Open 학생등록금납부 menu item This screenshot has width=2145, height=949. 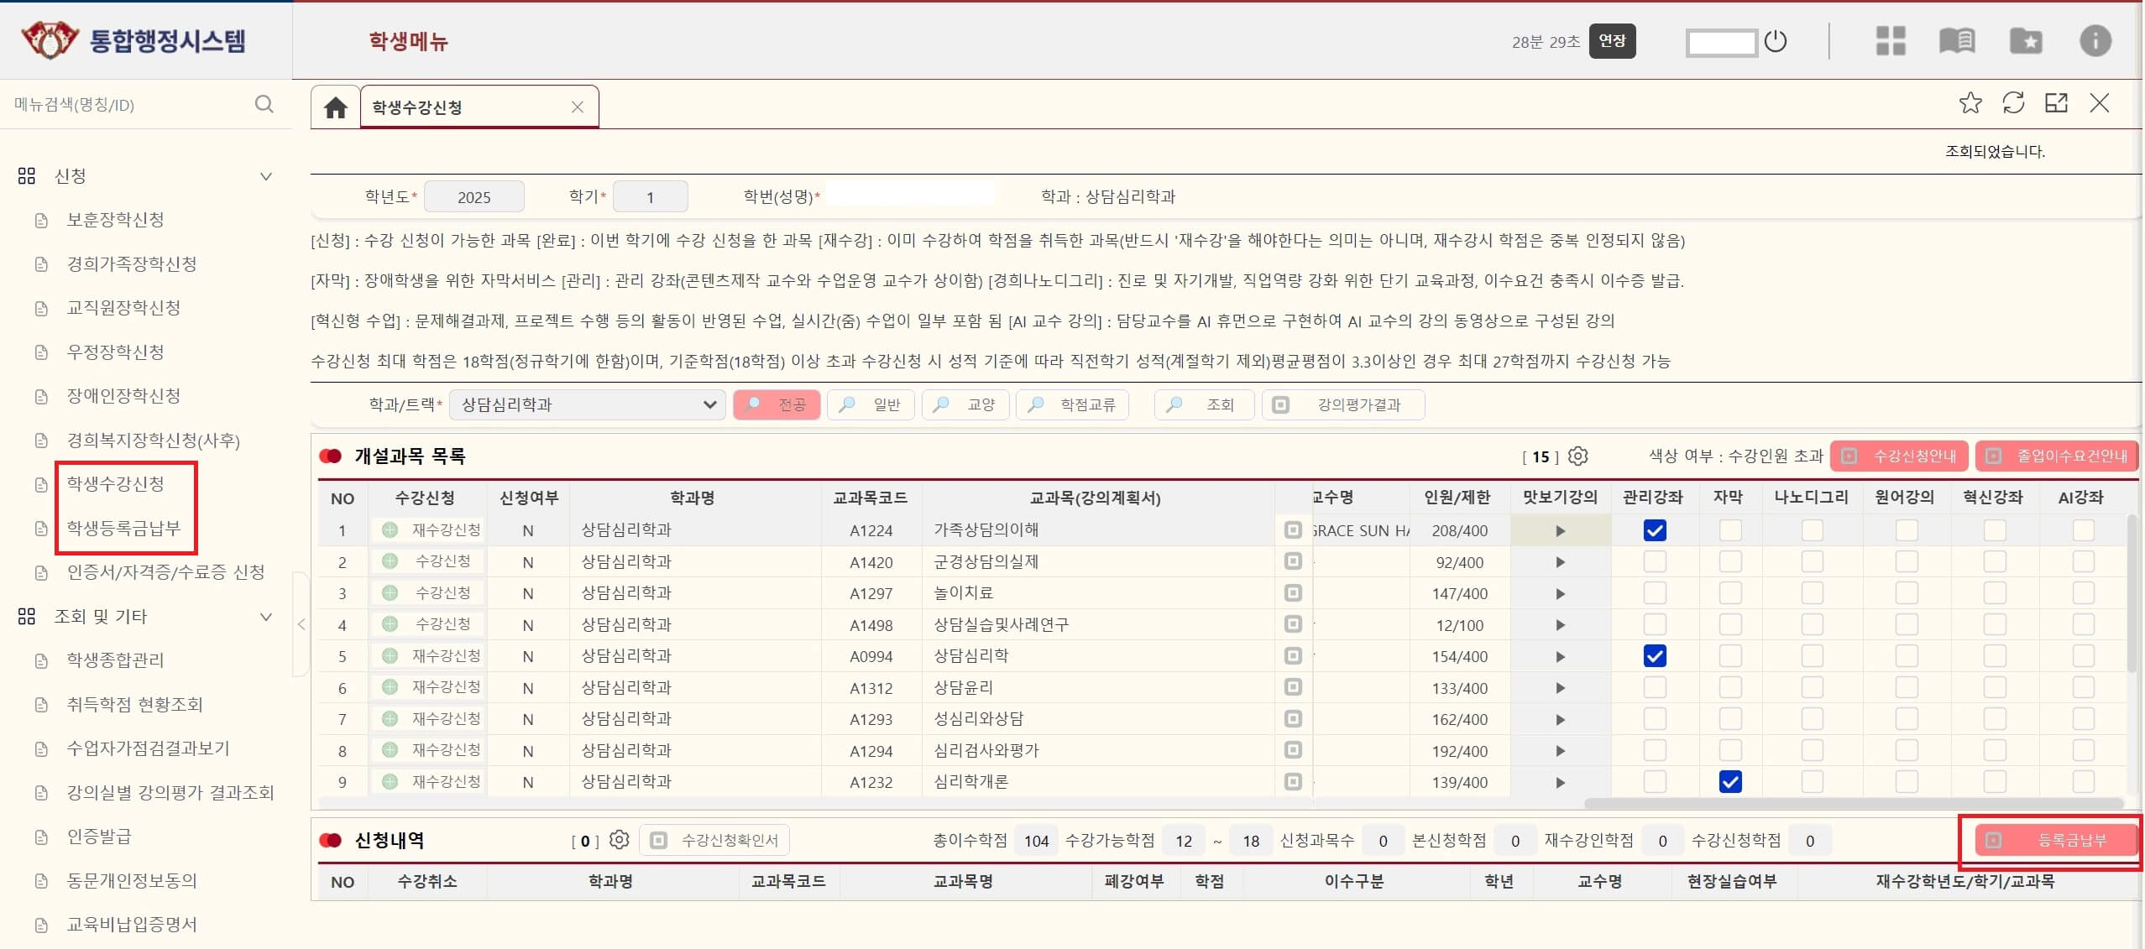pyautogui.click(x=123, y=529)
